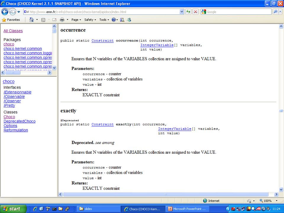Expand the address bar URL history dropdown
Image resolution: width=284 pixels, height=213 pixels.
point(182,12)
